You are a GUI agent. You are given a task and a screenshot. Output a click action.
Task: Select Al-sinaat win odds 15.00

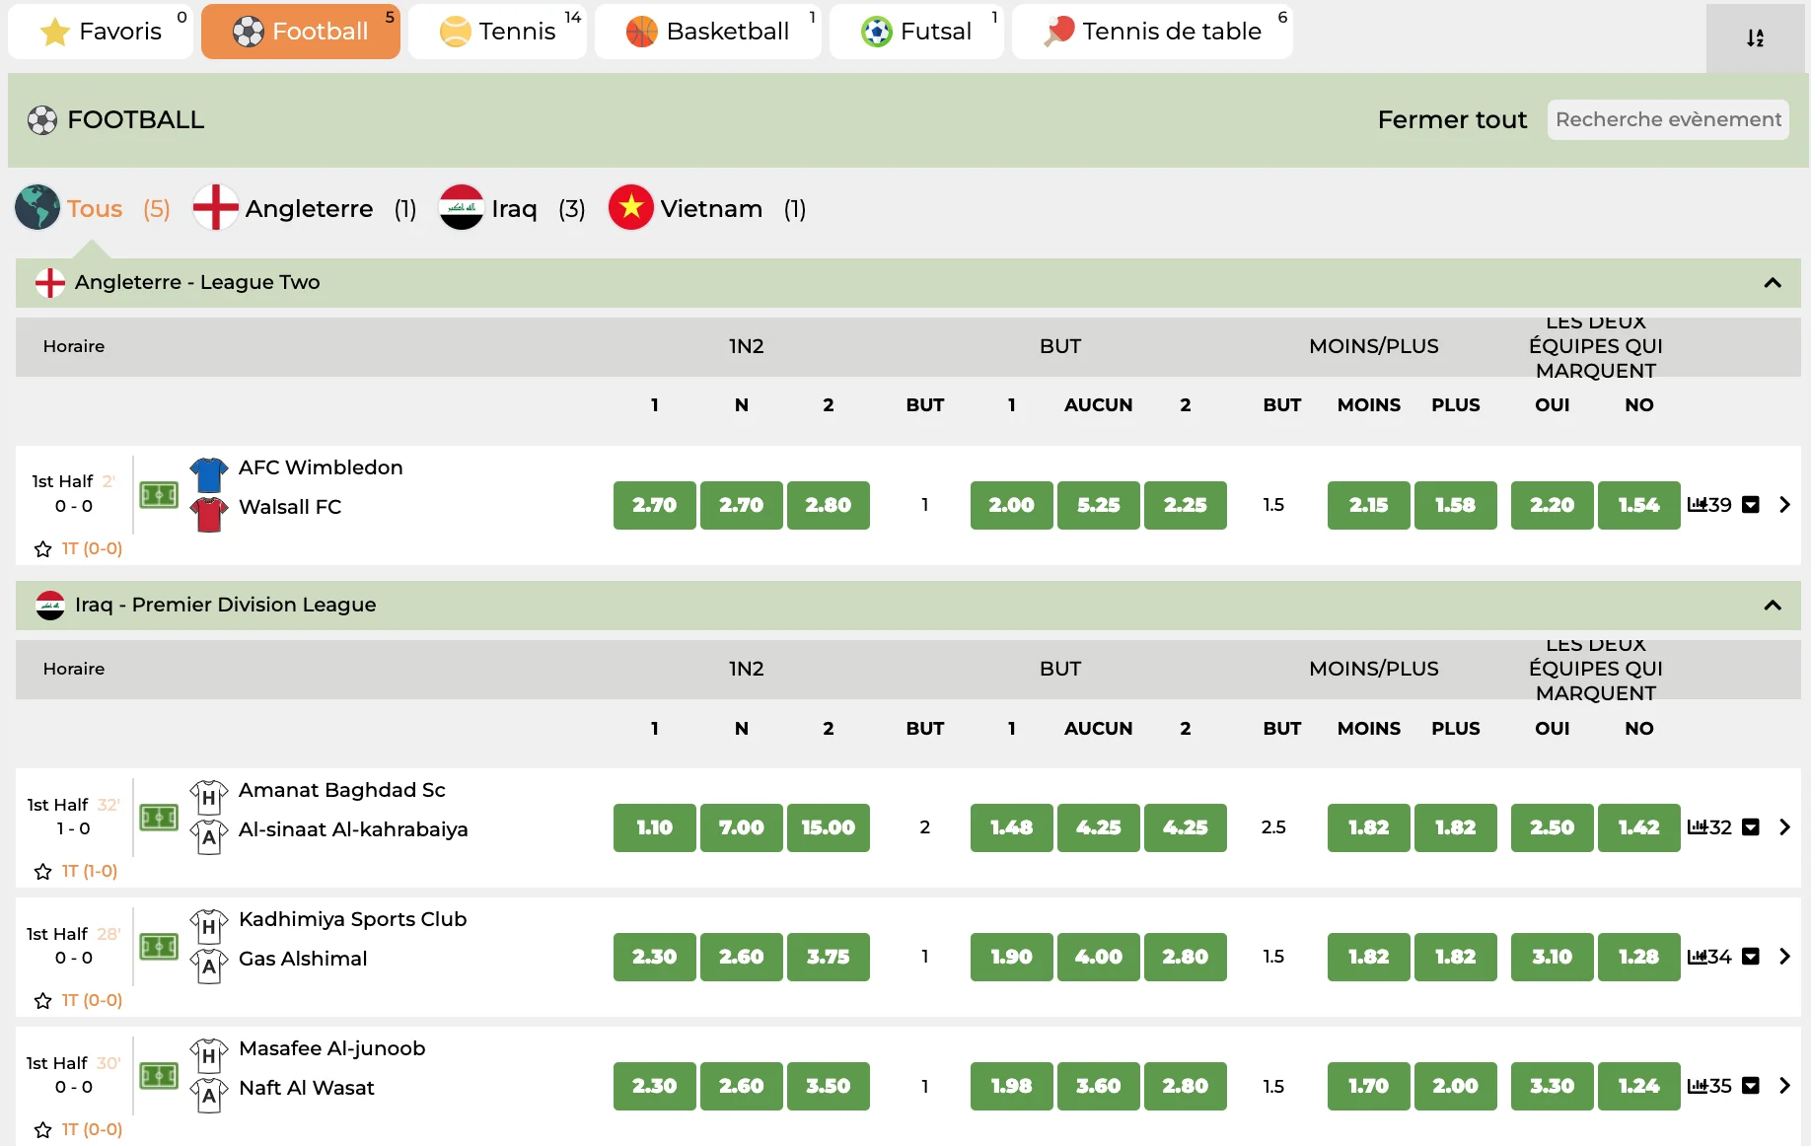829,827
